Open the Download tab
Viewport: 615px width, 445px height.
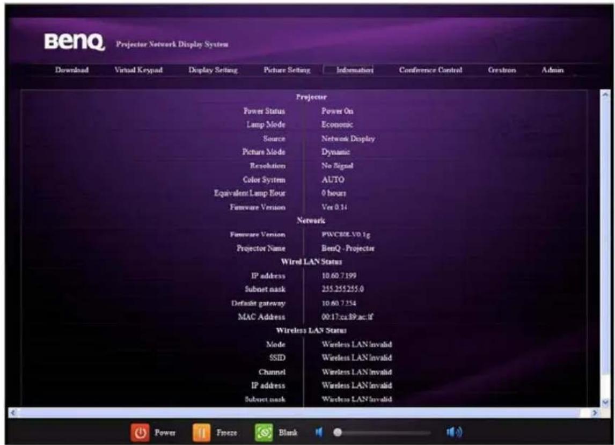(72, 70)
